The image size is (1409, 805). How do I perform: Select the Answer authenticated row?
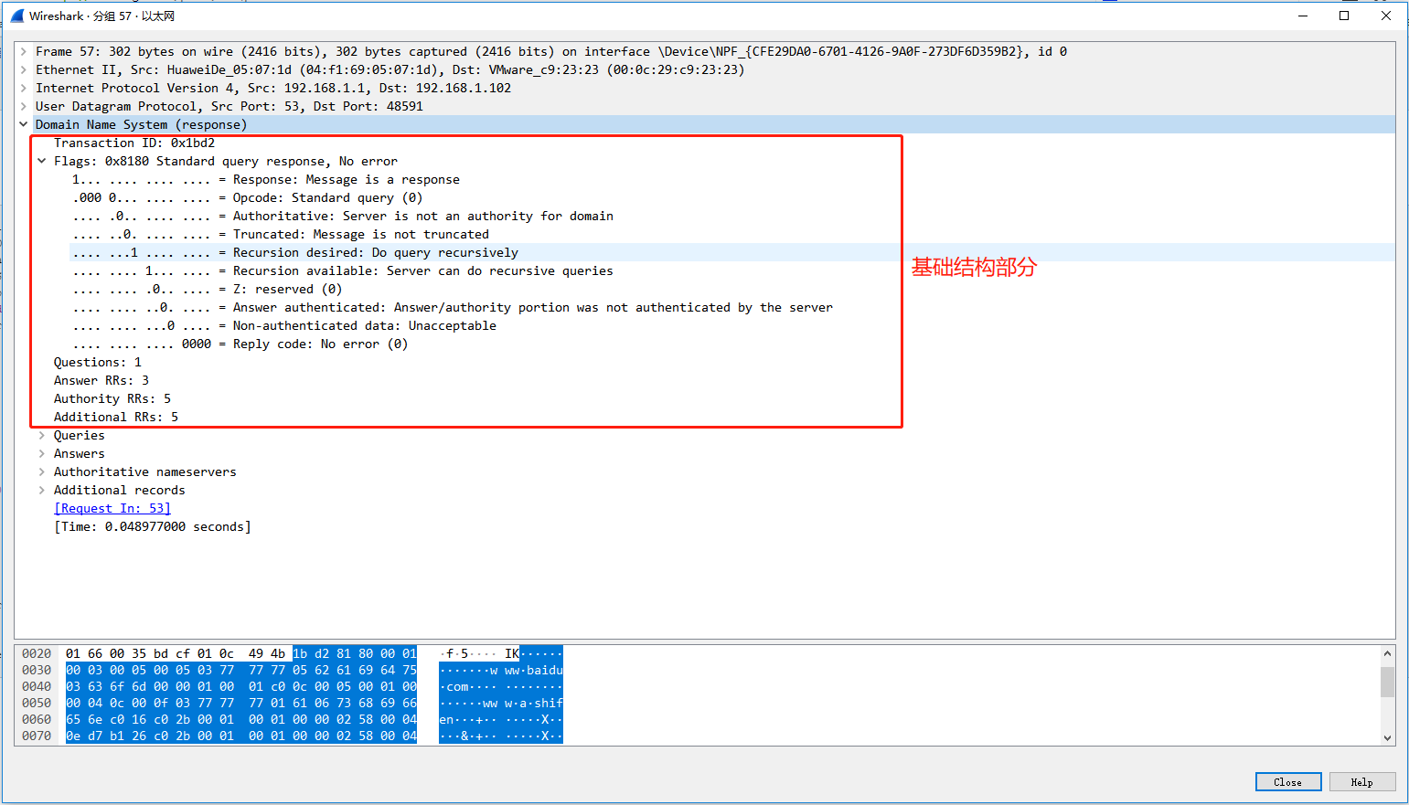[453, 308]
